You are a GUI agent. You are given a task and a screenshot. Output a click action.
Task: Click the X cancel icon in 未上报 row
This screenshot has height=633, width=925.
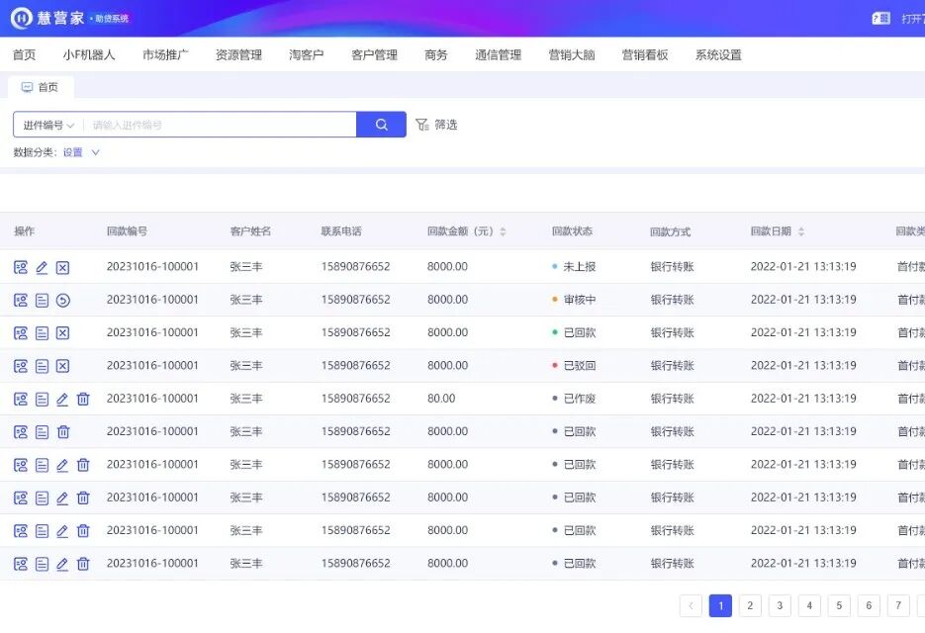click(x=62, y=267)
